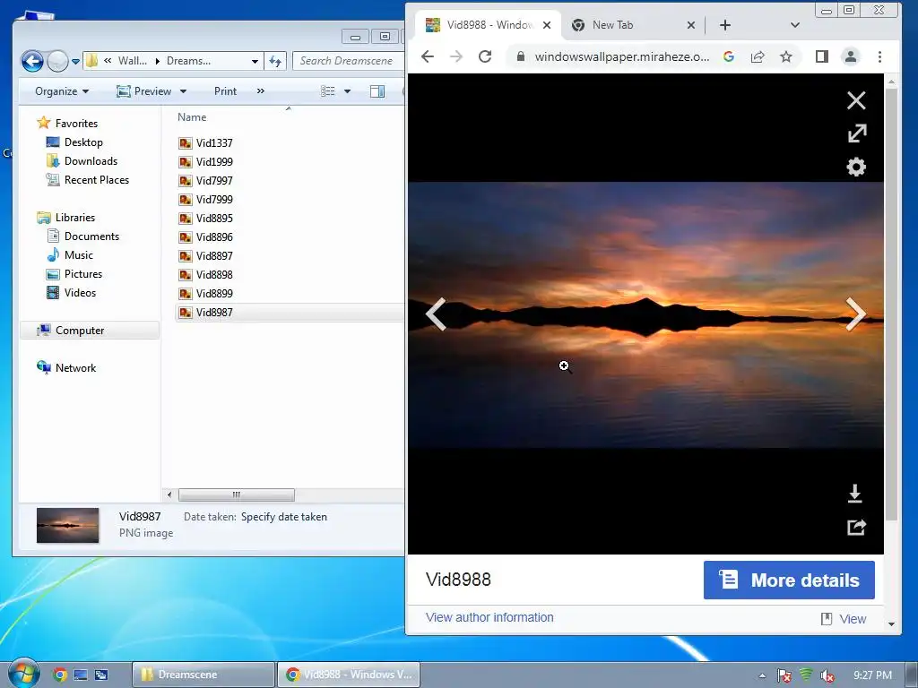This screenshot has width=918, height=688.
Task: Share this page from the address bar
Action: coord(758,56)
